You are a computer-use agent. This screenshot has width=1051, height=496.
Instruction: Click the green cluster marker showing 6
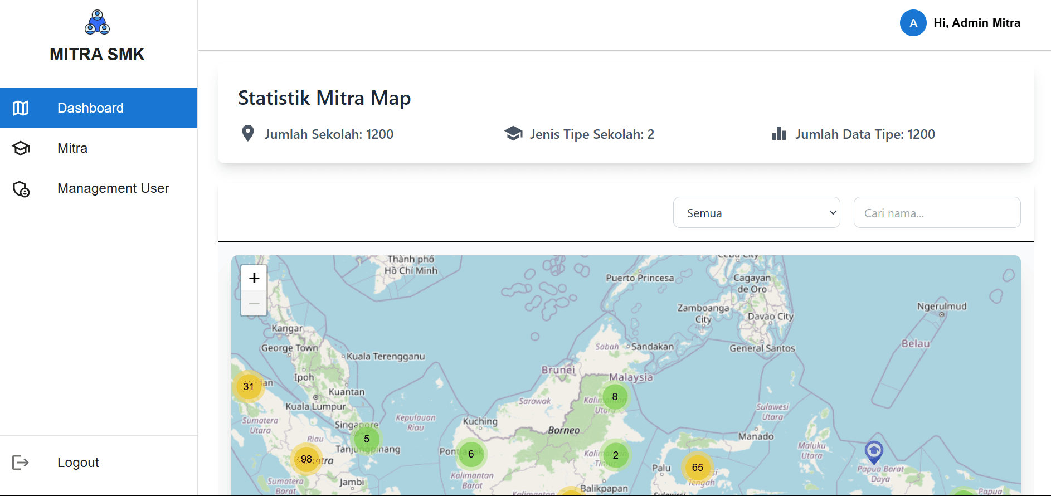pos(471,454)
